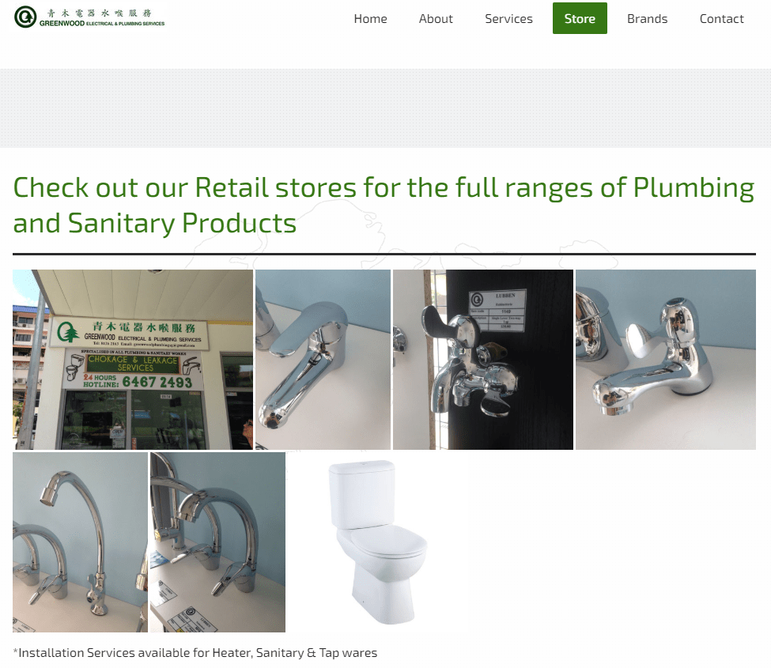Image resolution: width=771 pixels, height=668 pixels.
Task: Open the Lubben two-way tap photo
Action: pyautogui.click(x=483, y=360)
